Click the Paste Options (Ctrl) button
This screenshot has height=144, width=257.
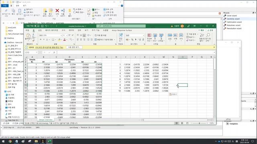pos(173,94)
